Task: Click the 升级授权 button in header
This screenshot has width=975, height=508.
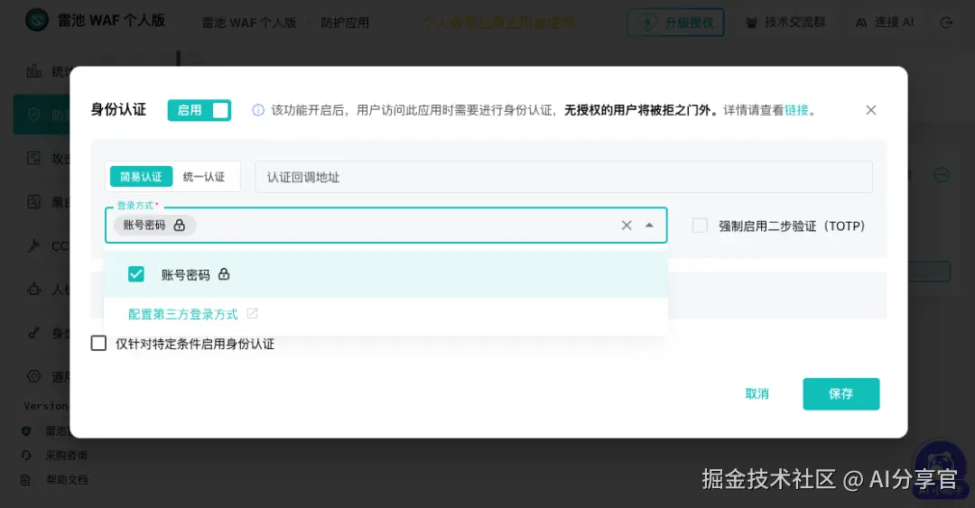Action: coord(675,23)
